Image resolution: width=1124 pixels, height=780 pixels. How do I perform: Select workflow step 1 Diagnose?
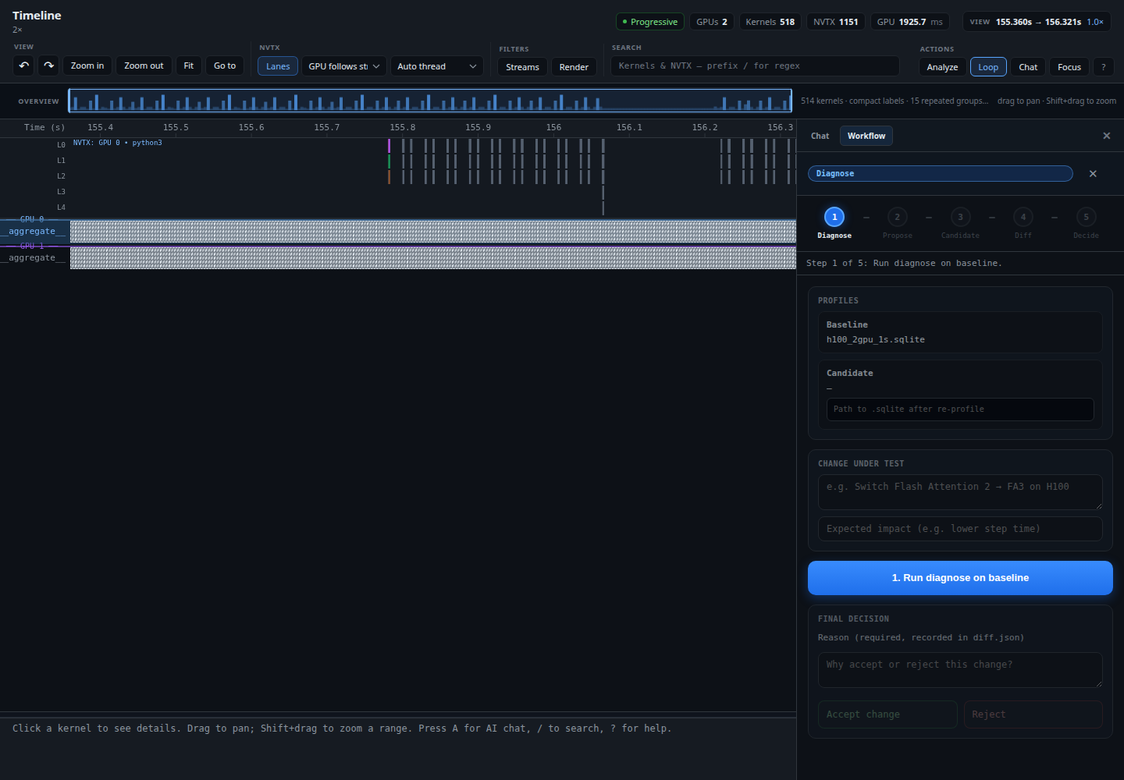pyautogui.click(x=834, y=222)
